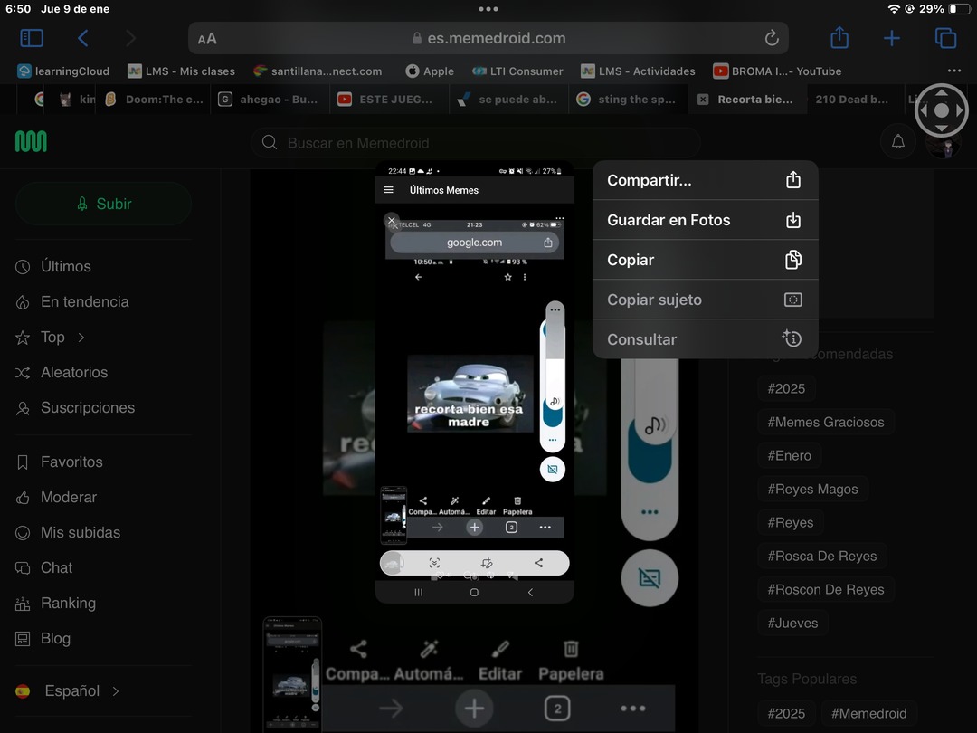Open a new Safari tab
The image size is (977, 733).
click(892, 38)
